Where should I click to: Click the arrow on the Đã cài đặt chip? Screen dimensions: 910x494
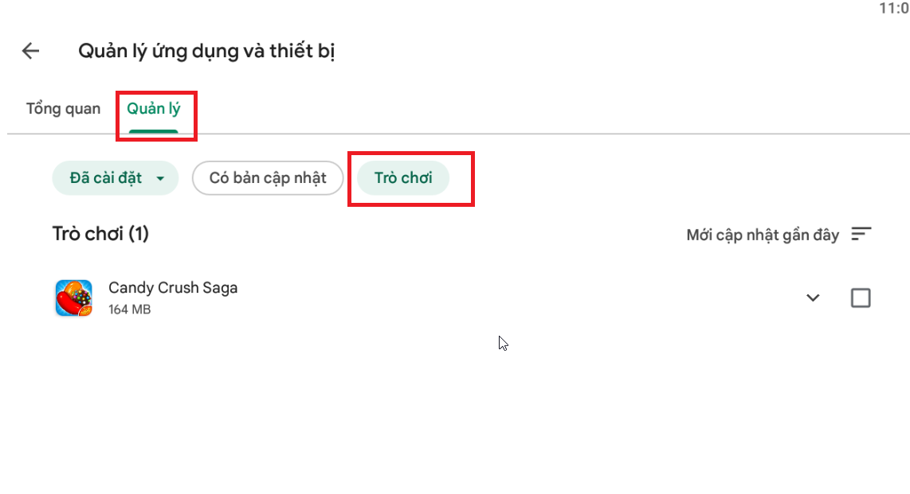point(161,178)
